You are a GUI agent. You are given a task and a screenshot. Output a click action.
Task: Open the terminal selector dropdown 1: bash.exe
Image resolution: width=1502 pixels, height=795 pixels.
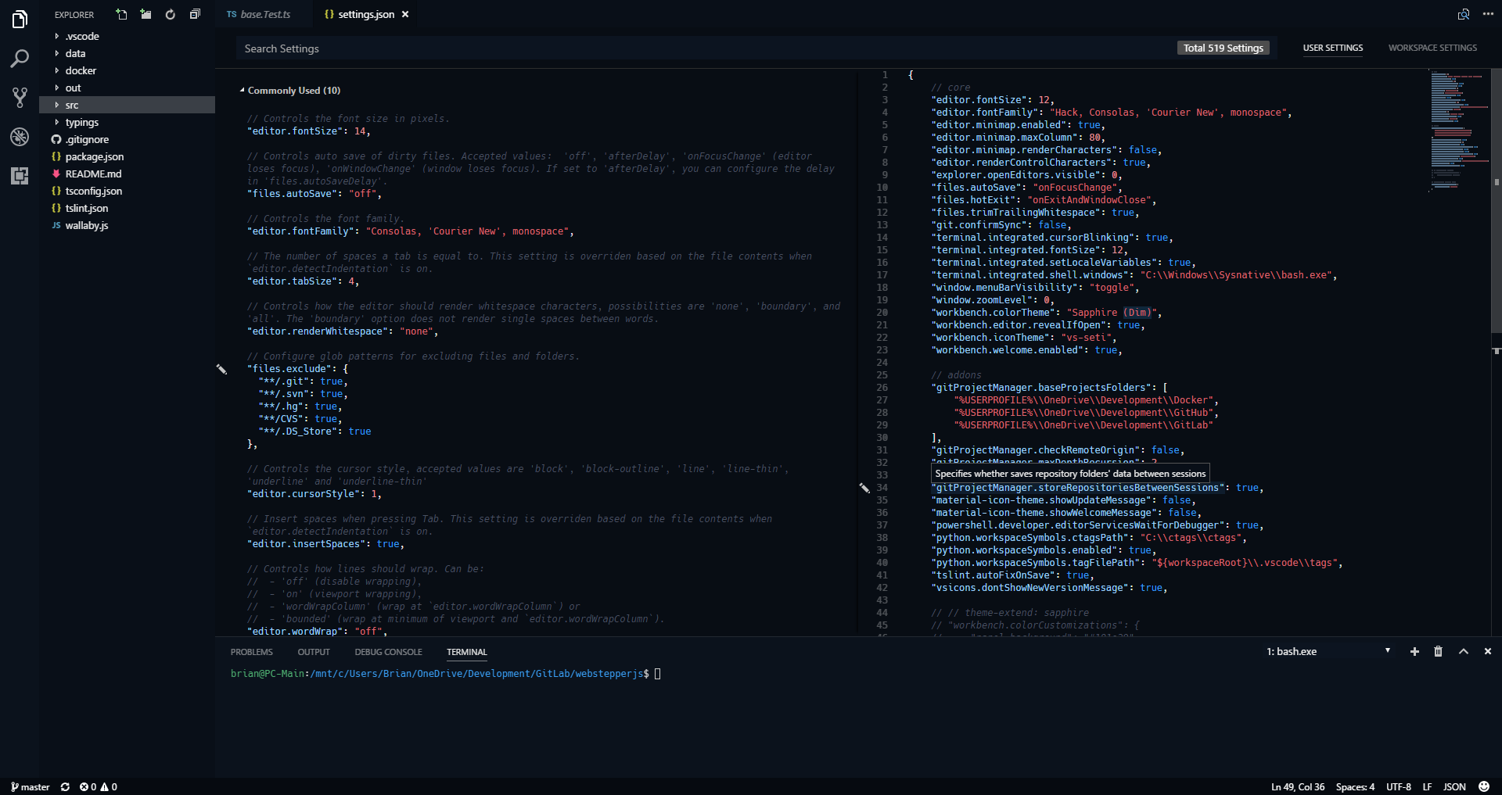1328,652
